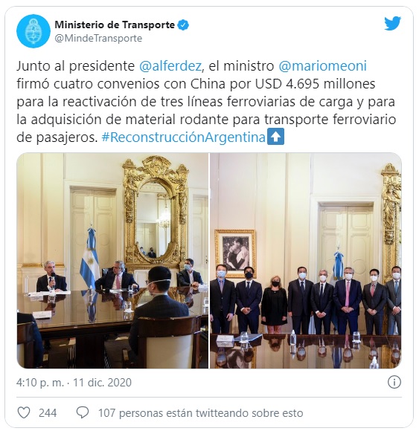Click the Twitter bird logo
The width and height of the screenshot is (419, 431).
pyautogui.click(x=392, y=23)
